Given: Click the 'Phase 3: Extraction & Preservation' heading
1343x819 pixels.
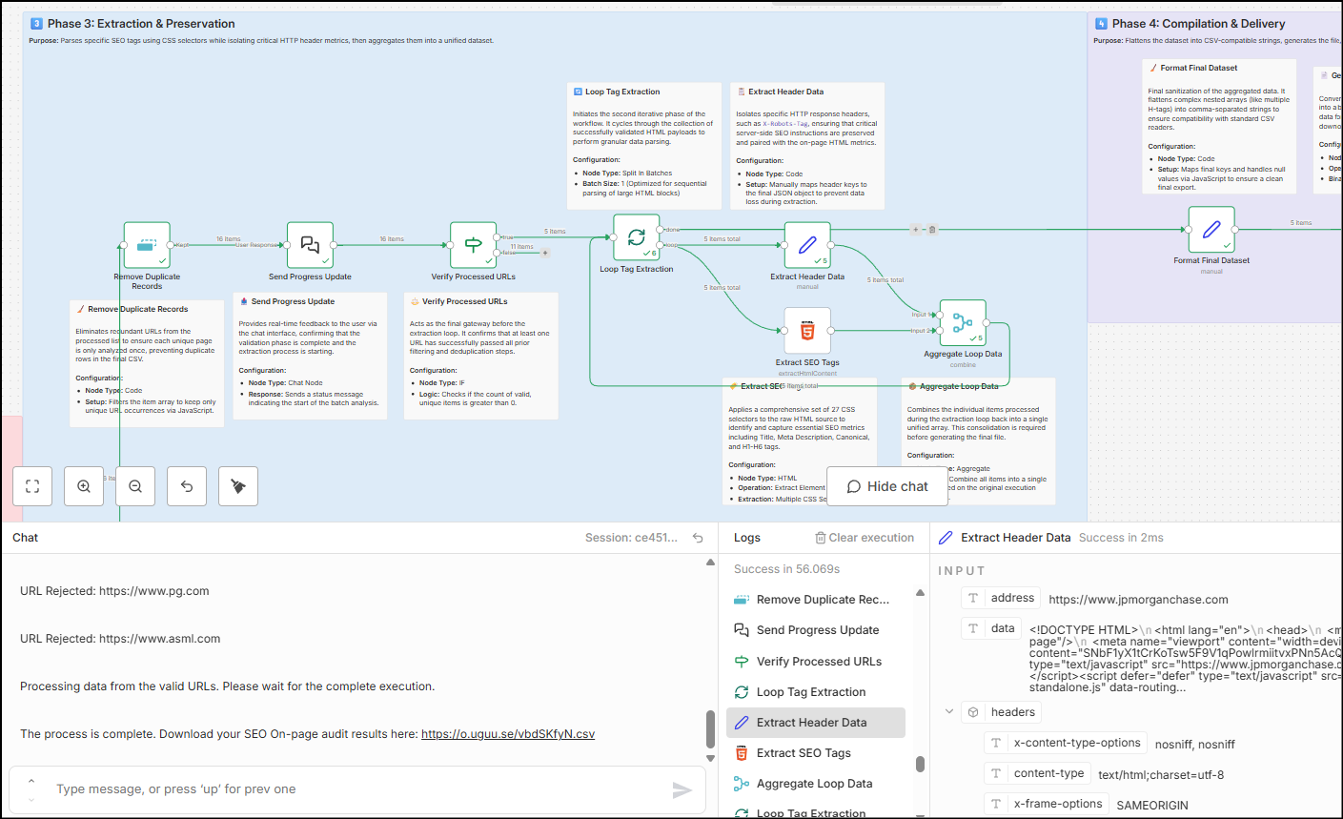Looking at the screenshot, I should (141, 24).
